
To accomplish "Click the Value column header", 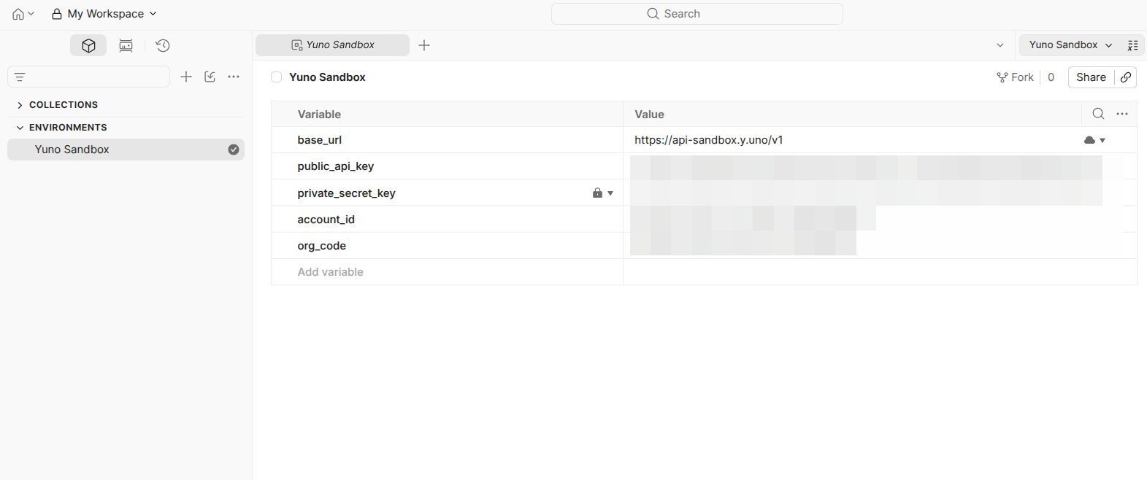I will (x=649, y=115).
